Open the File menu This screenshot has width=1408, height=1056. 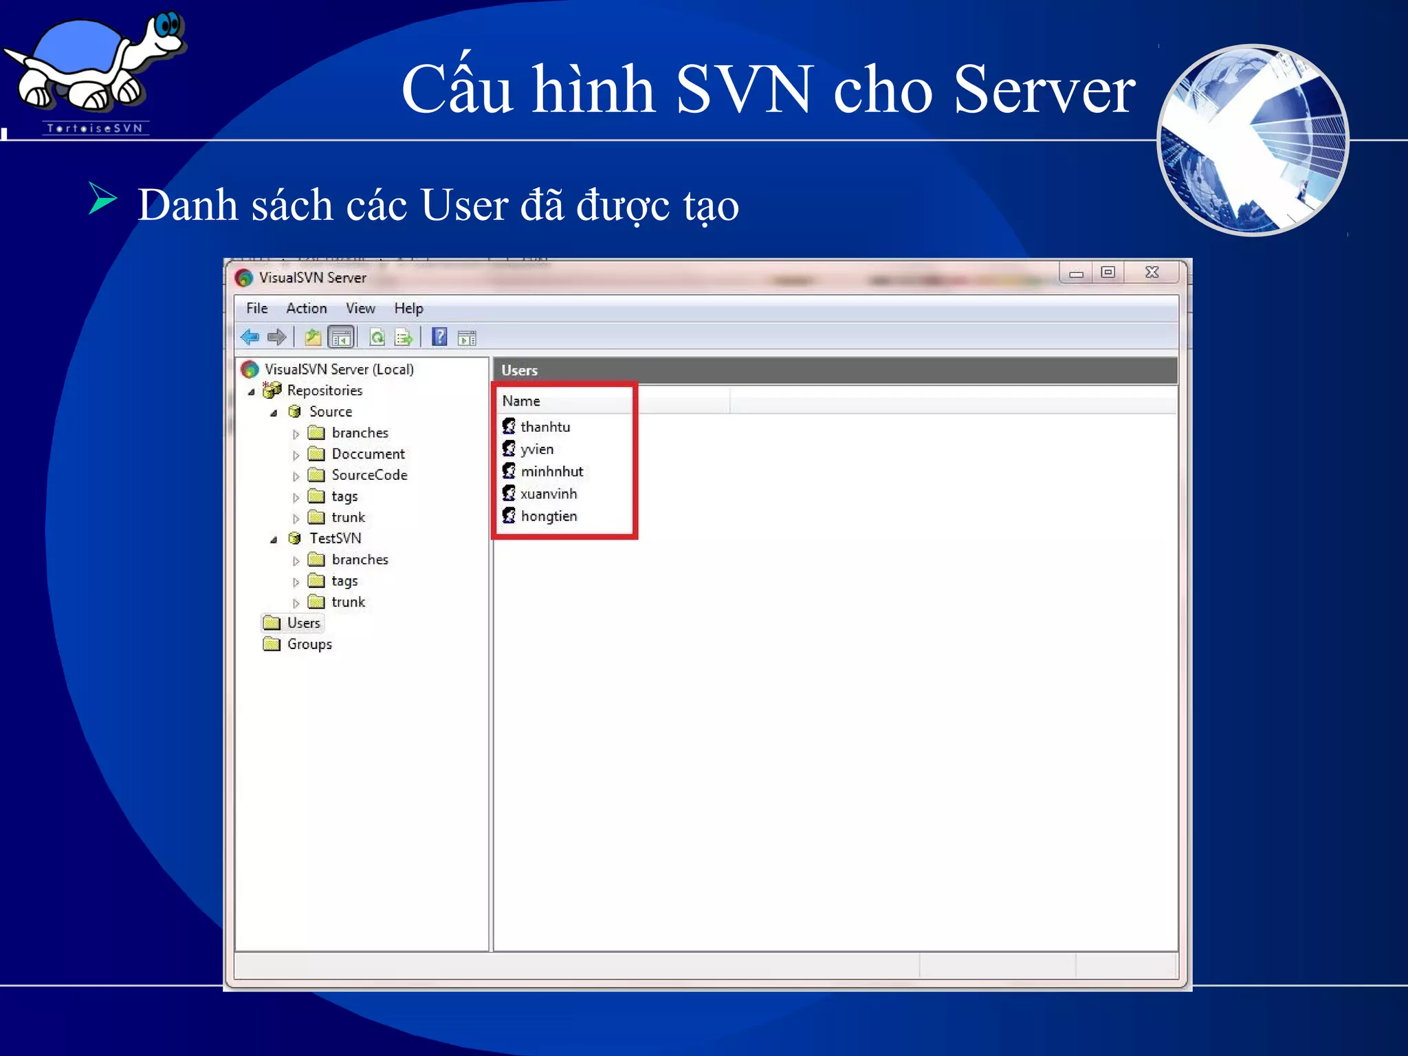click(x=257, y=308)
